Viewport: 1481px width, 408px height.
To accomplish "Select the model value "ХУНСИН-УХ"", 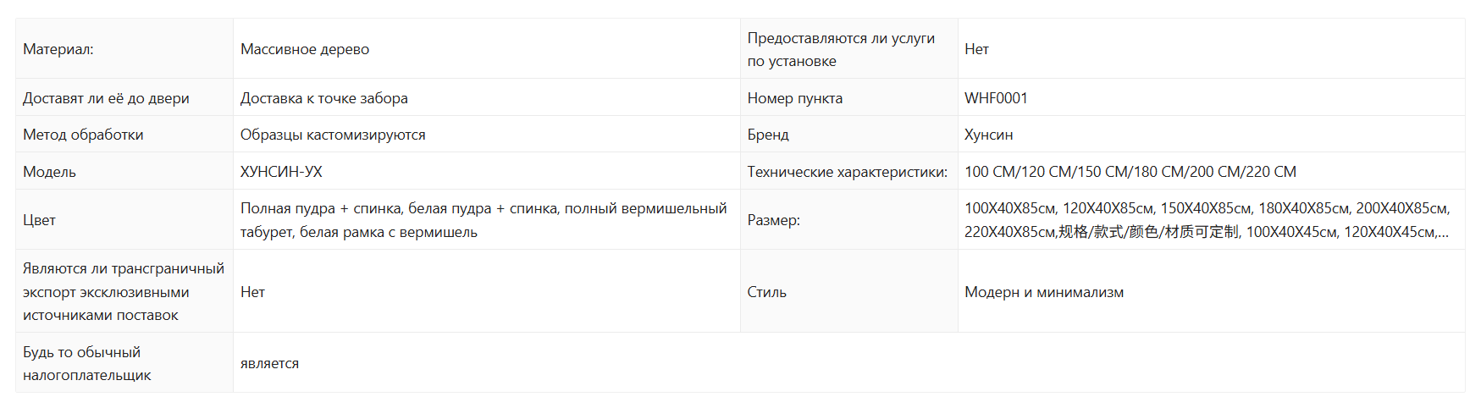I will (x=281, y=172).
